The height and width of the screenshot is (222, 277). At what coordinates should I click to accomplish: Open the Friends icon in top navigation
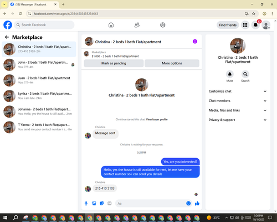tap(137, 25)
